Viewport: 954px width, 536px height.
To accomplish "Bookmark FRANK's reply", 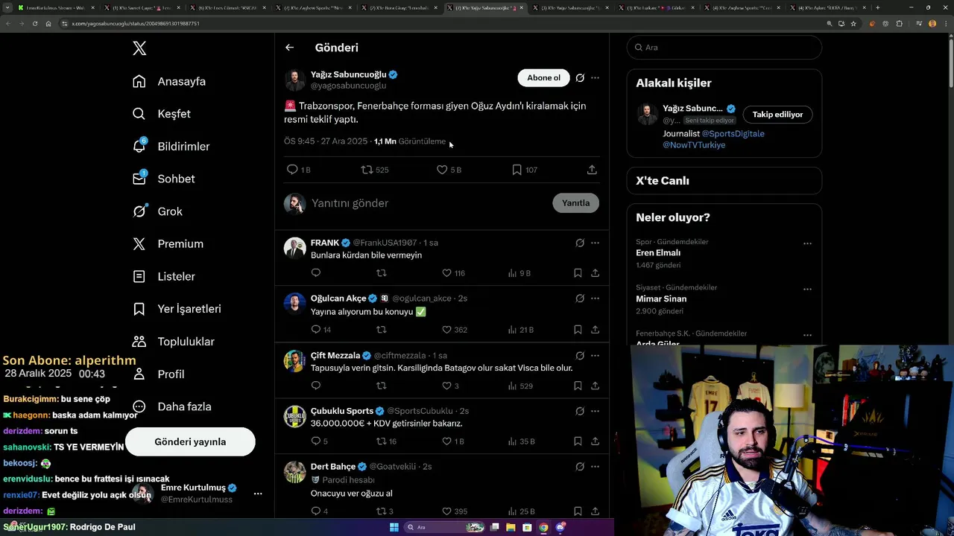I will point(578,273).
